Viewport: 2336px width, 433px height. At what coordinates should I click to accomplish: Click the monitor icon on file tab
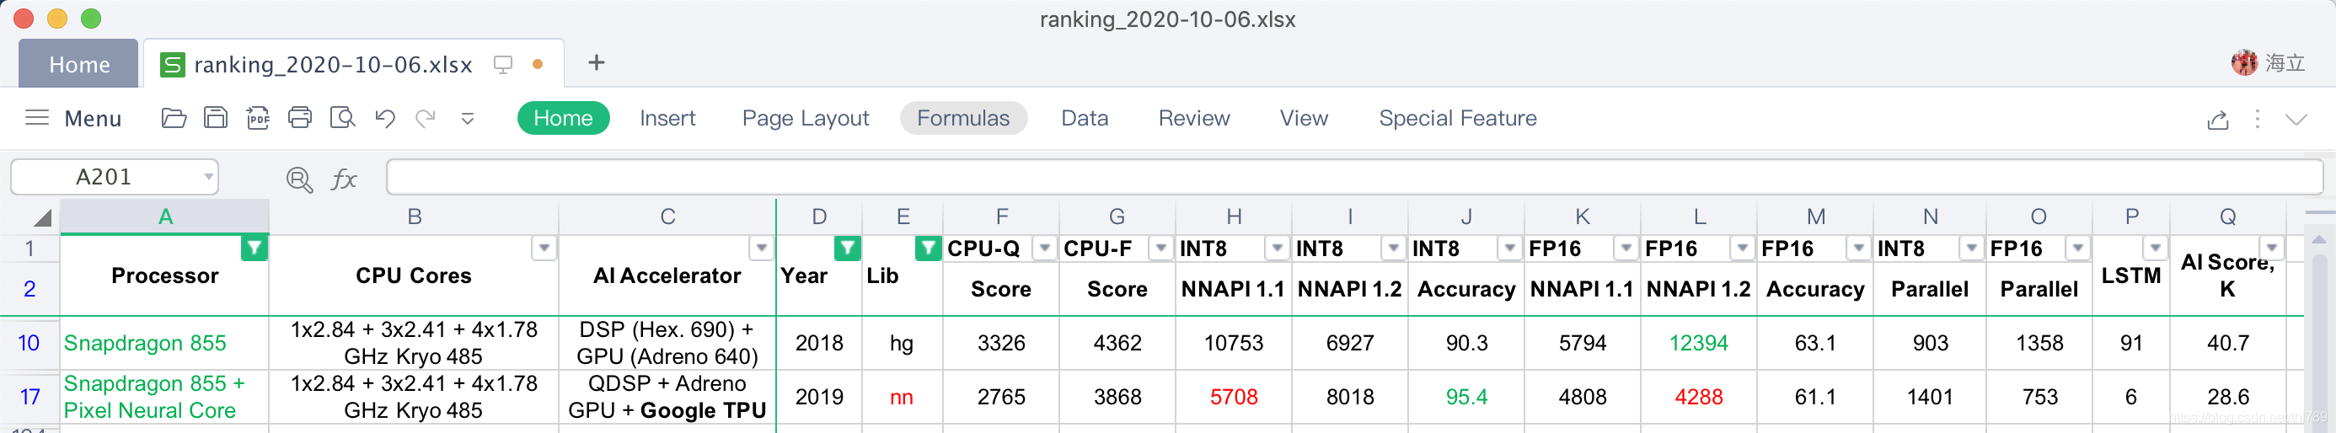coord(502,64)
